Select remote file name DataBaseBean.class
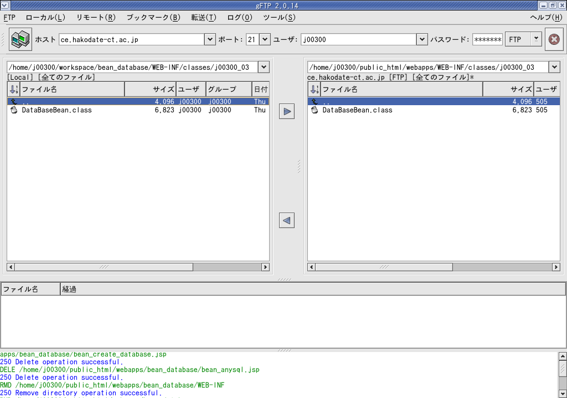The image size is (567, 398). (357, 110)
